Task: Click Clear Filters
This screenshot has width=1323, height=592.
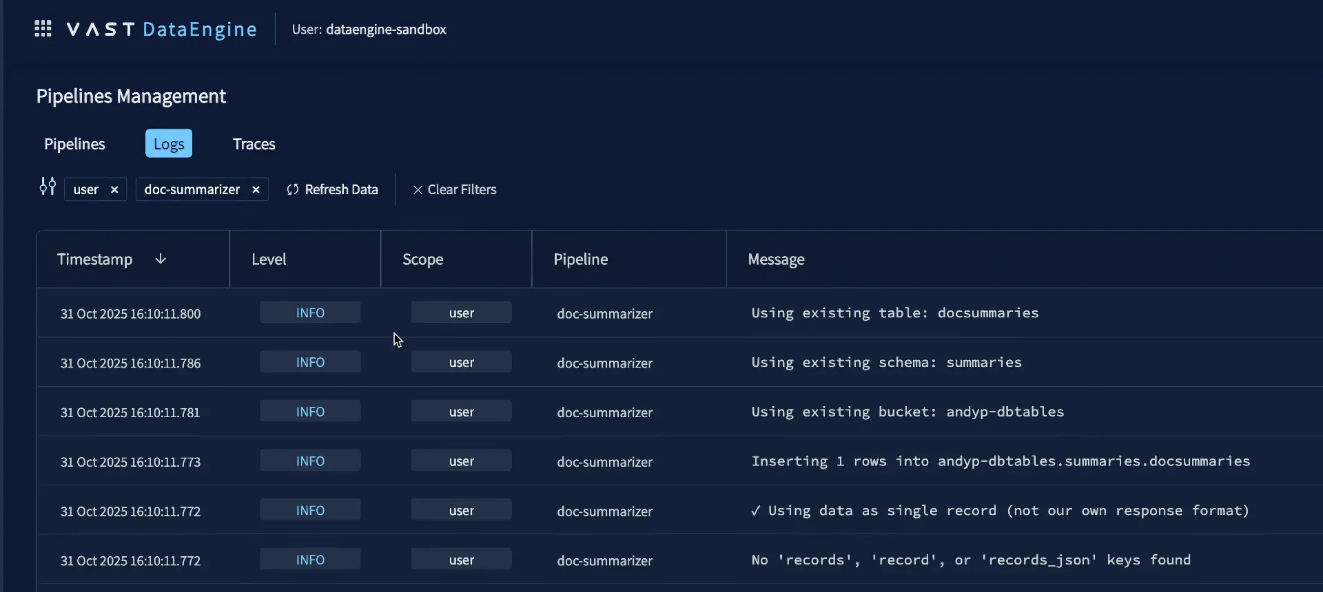Action: tap(455, 189)
